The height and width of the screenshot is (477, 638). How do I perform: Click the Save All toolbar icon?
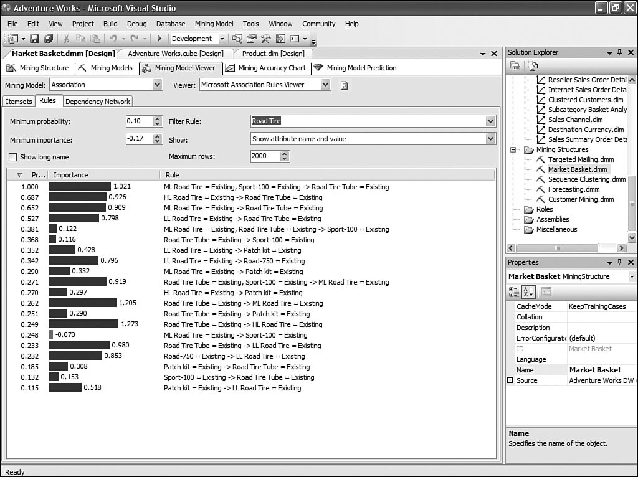(48, 39)
